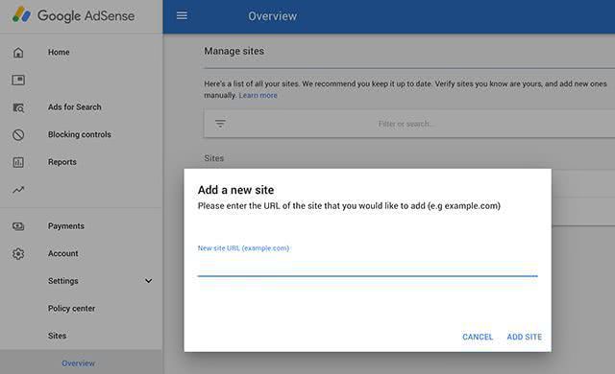The width and height of the screenshot is (615, 374).
Task: Open Settings in the sidebar
Action: click(x=63, y=281)
